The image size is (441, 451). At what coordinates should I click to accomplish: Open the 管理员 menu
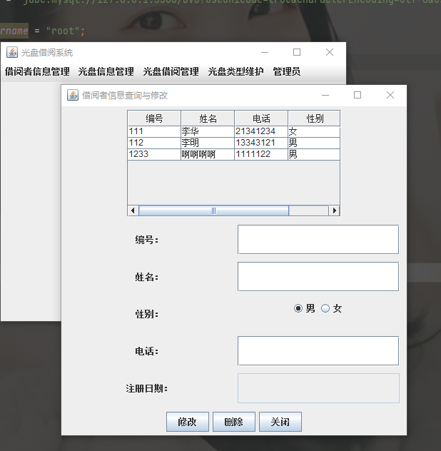pyautogui.click(x=287, y=71)
